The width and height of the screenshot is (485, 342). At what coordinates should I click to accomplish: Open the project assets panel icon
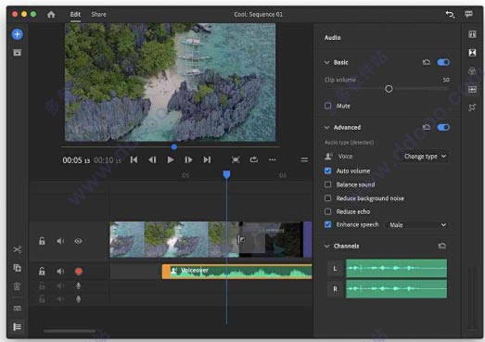coord(17,53)
